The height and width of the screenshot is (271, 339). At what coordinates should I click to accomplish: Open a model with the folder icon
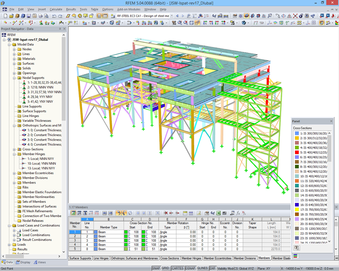pyautogui.click(x=11, y=16)
